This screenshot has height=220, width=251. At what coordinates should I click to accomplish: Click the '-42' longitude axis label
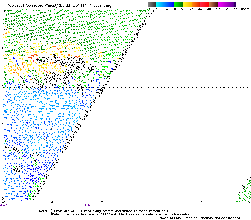coord(52,202)
